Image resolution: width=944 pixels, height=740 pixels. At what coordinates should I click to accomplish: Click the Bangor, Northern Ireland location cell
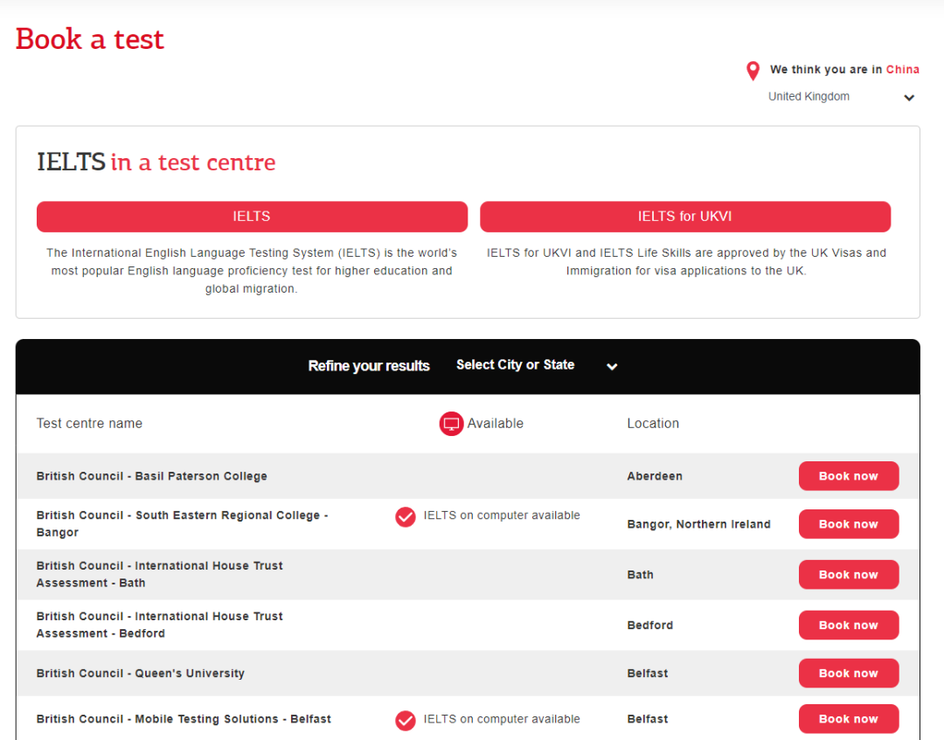coord(699,524)
